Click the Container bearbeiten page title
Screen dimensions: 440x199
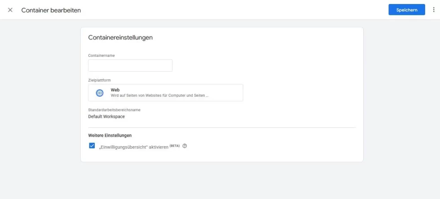[x=51, y=10]
